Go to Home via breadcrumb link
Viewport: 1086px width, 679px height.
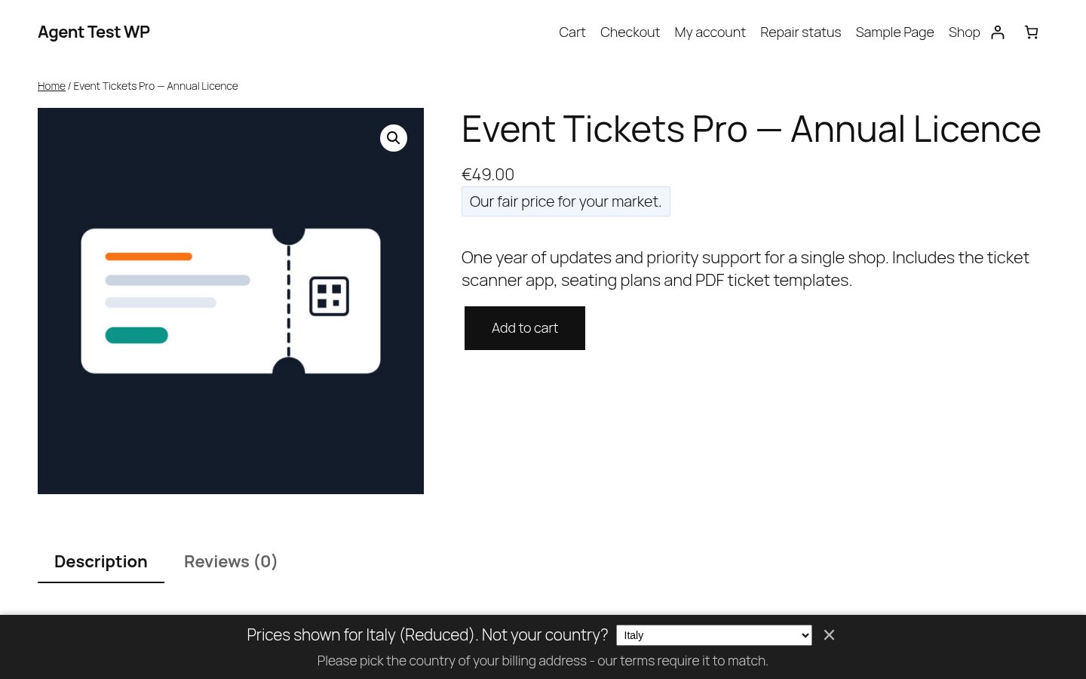coord(51,86)
